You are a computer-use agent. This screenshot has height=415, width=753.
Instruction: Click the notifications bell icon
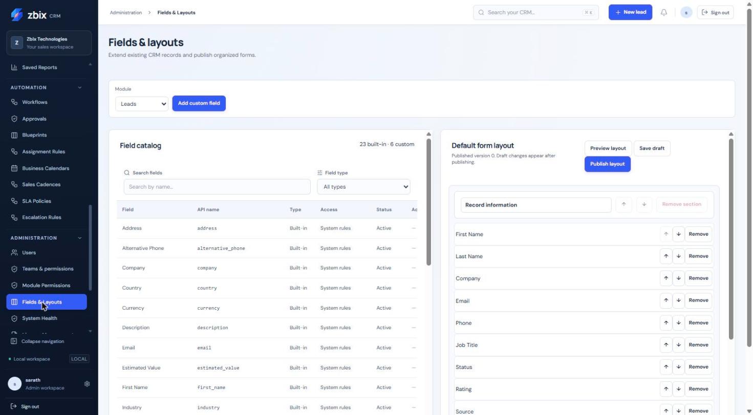coord(664,12)
